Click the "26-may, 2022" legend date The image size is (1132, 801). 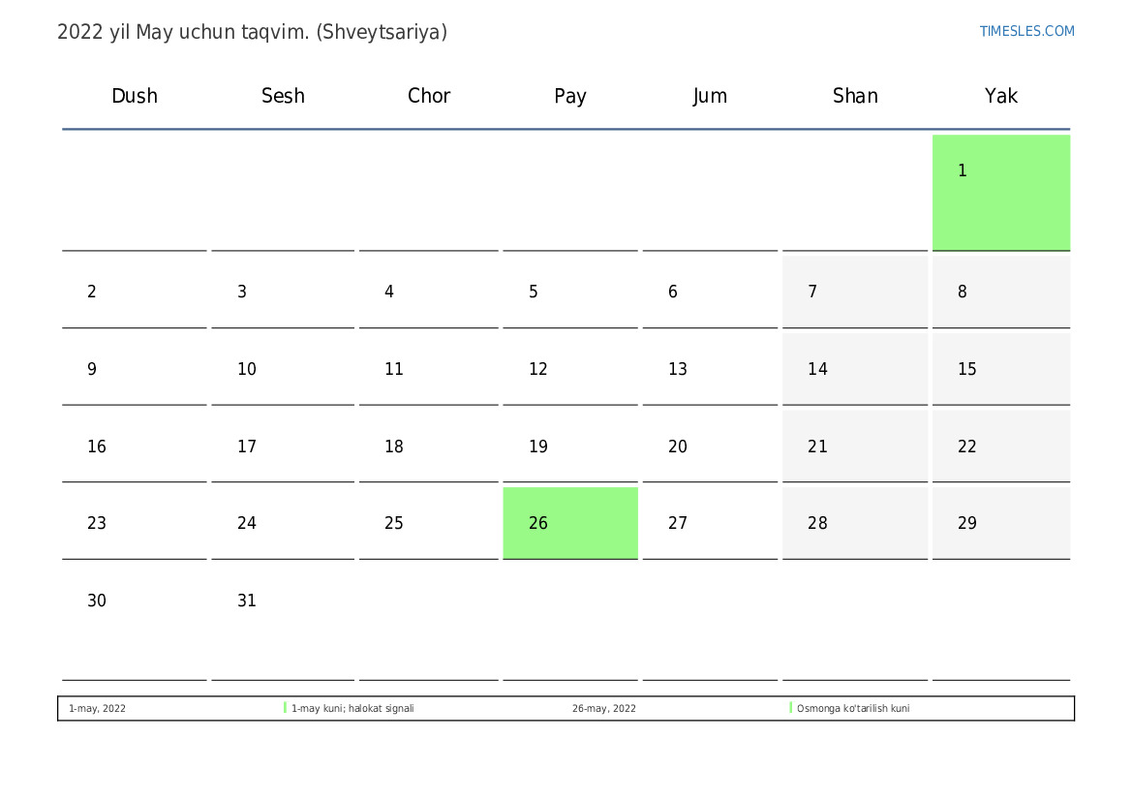(603, 709)
